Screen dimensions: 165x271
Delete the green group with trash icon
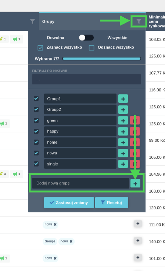tap(134, 120)
